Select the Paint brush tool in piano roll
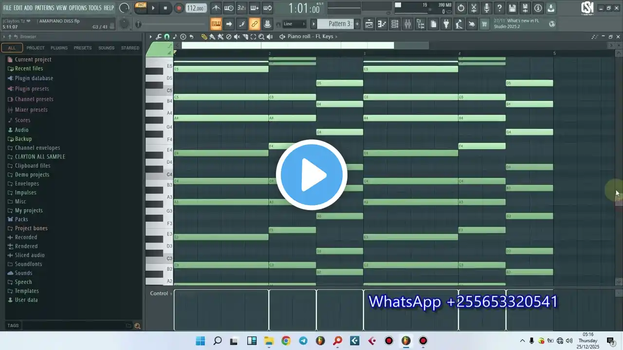 coord(212,36)
